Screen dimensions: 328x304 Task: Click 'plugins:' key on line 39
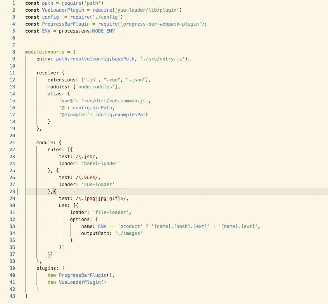47,268
